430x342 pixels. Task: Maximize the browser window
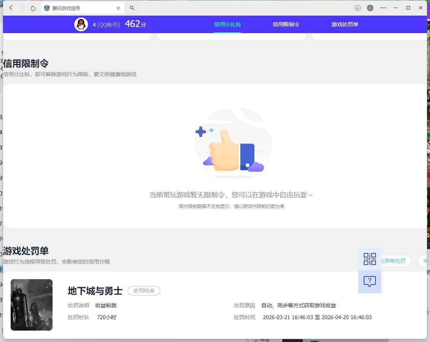click(x=408, y=8)
